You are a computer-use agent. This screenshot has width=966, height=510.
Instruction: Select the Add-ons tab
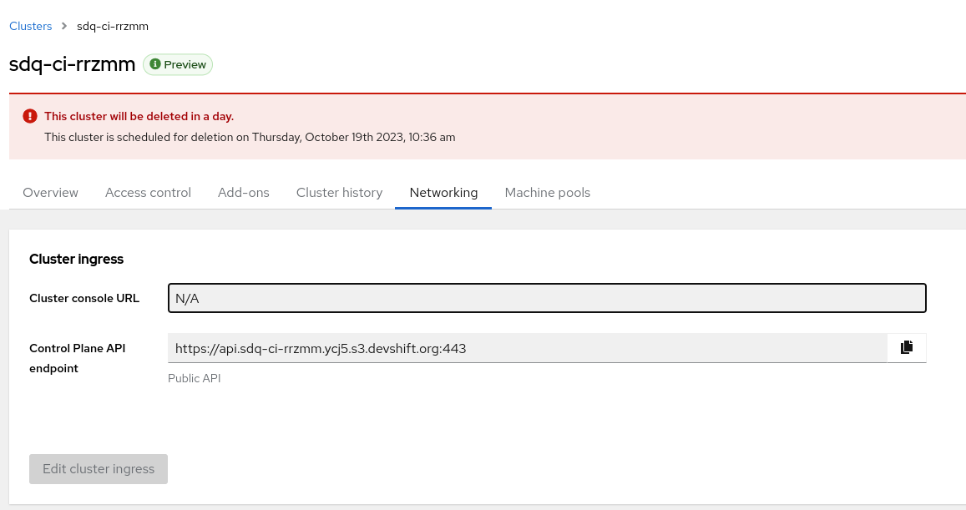point(244,193)
